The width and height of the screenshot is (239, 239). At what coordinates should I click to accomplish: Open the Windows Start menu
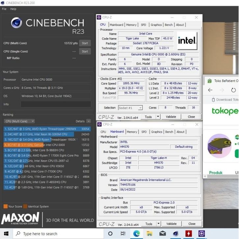pyautogui.click(x=6, y=233)
